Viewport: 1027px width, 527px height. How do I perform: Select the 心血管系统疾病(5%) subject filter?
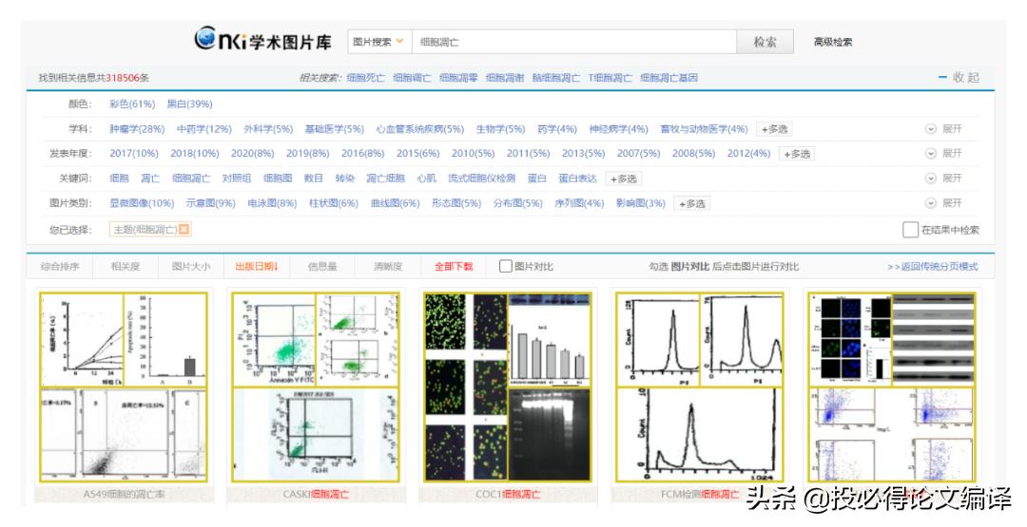pyautogui.click(x=420, y=129)
